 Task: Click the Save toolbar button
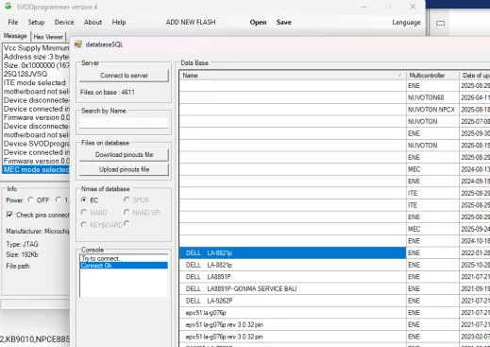(x=284, y=23)
